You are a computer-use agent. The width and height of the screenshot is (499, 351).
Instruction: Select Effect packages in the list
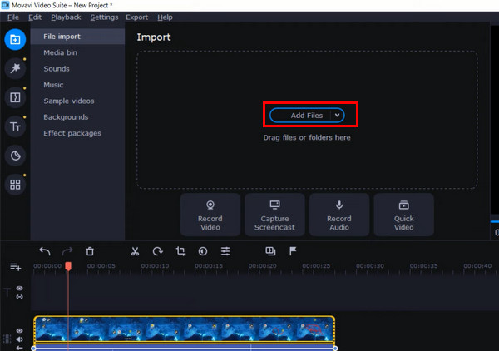(x=77, y=133)
